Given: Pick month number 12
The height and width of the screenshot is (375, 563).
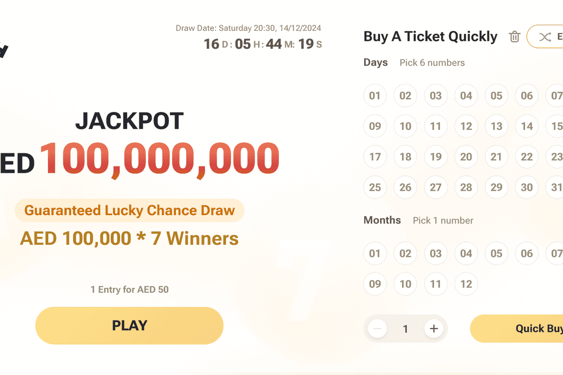Looking at the screenshot, I should [x=466, y=284].
